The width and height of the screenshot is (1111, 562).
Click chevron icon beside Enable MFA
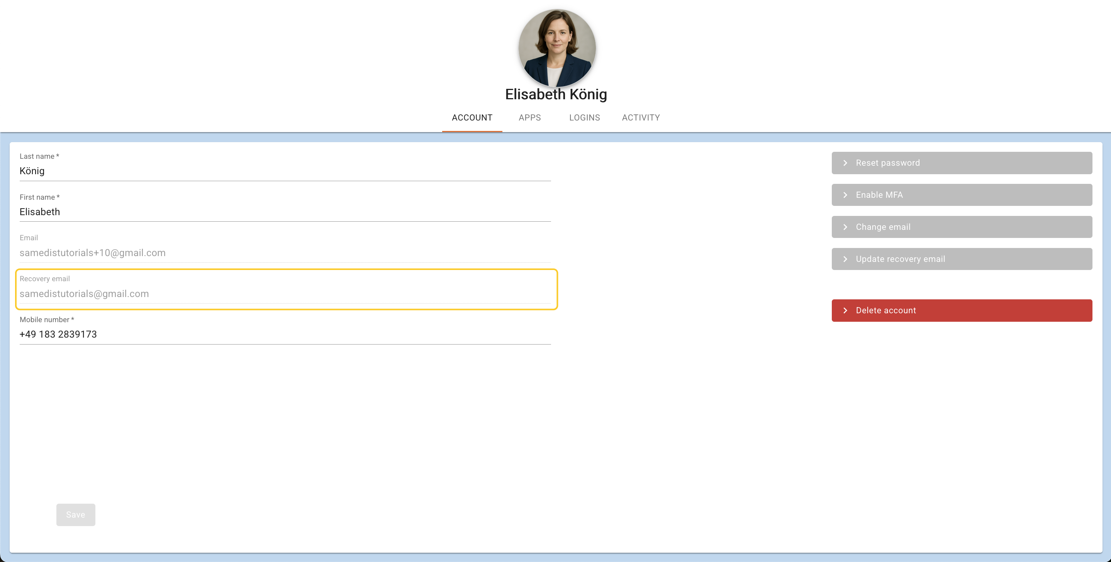(x=845, y=195)
